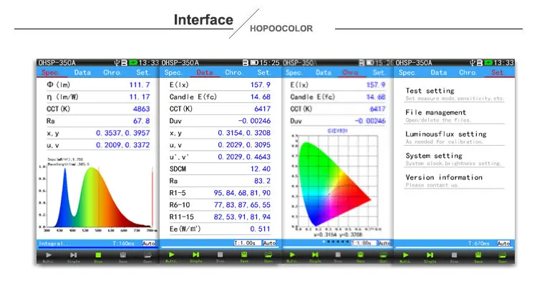The image size is (537, 283).
Task: Toggle Auto next to T:1.00s on Data screen
Action: (x=269, y=243)
